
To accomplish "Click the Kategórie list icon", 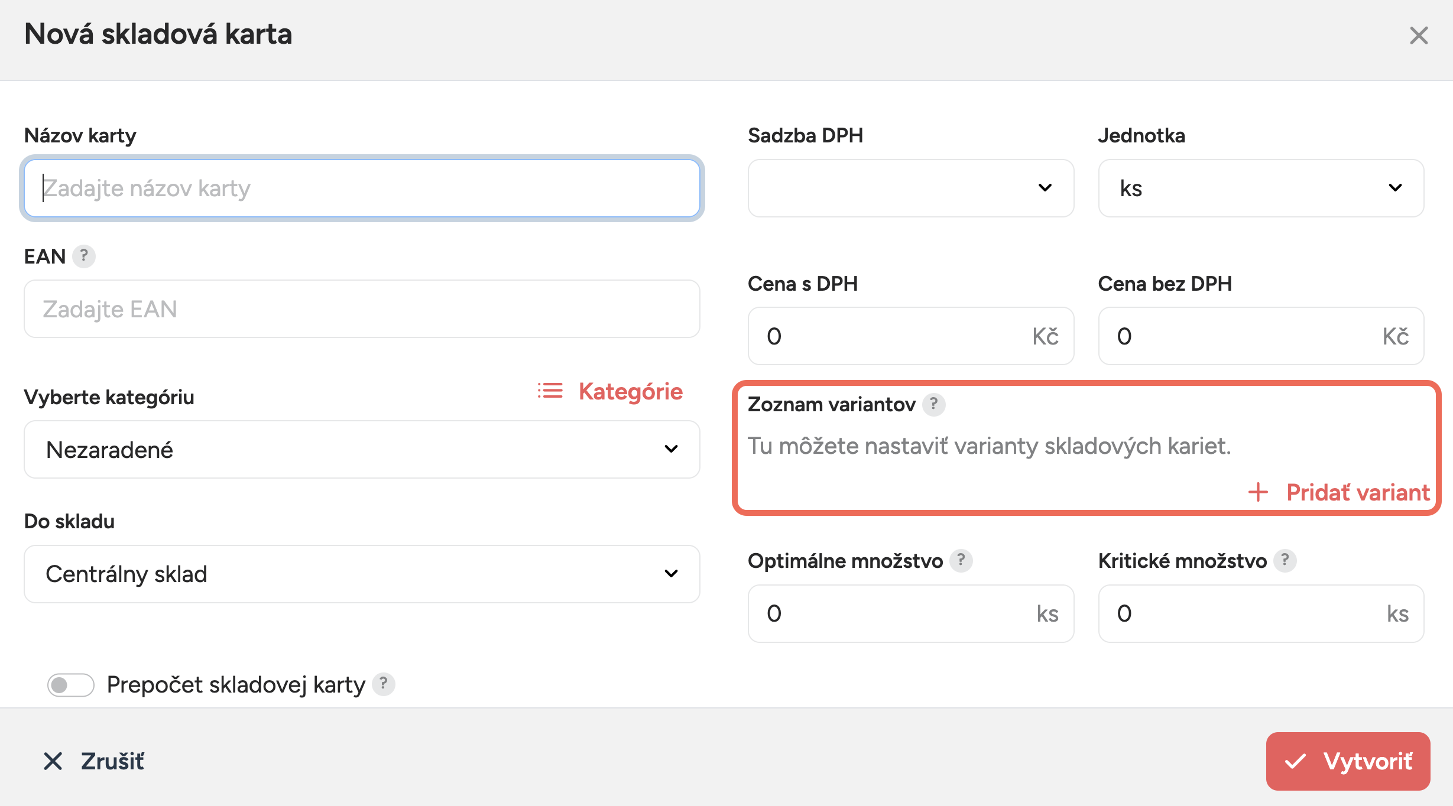I will (550, 391).
